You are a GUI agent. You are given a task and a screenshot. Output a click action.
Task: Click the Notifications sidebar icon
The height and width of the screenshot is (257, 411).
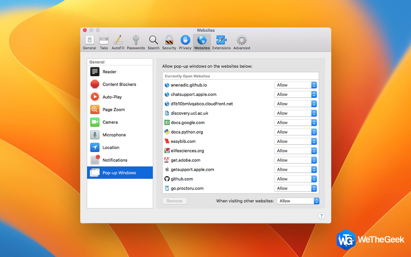pos(95,160)
